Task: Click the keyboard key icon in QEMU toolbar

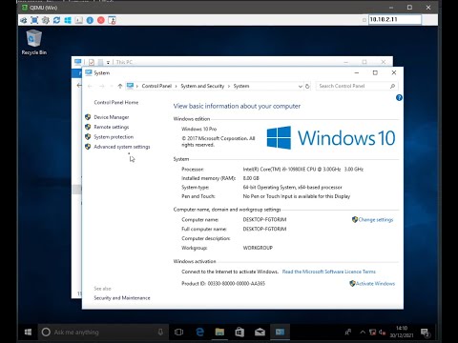Action: click(78, 20)
